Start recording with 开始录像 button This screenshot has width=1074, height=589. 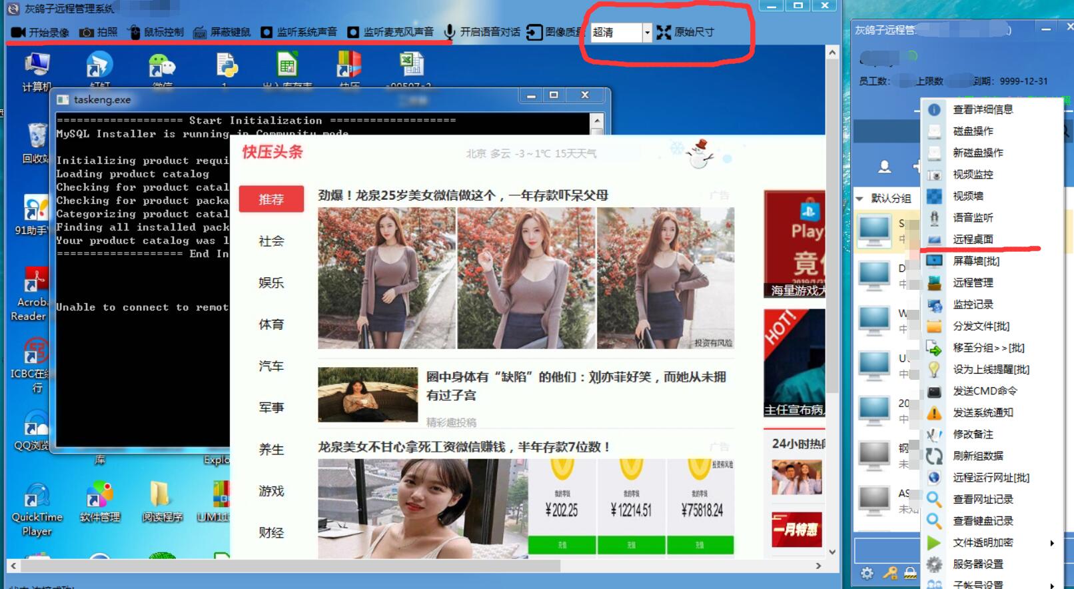click(x=41, y=32)
